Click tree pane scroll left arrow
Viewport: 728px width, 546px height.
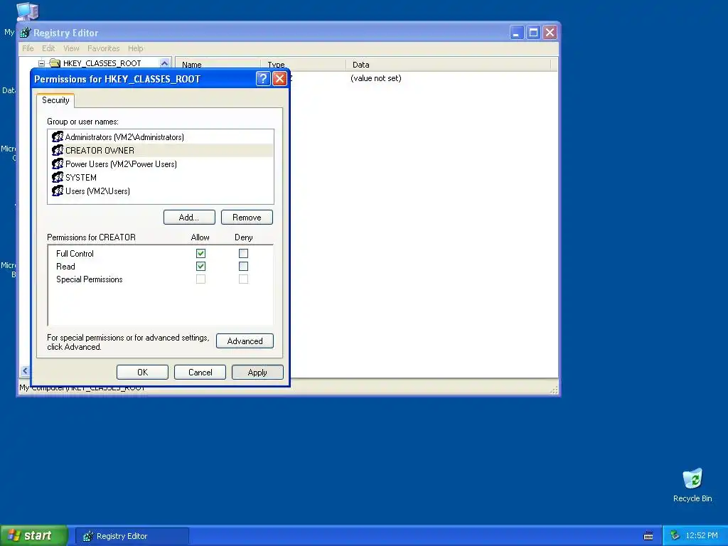tap(25, 370)
